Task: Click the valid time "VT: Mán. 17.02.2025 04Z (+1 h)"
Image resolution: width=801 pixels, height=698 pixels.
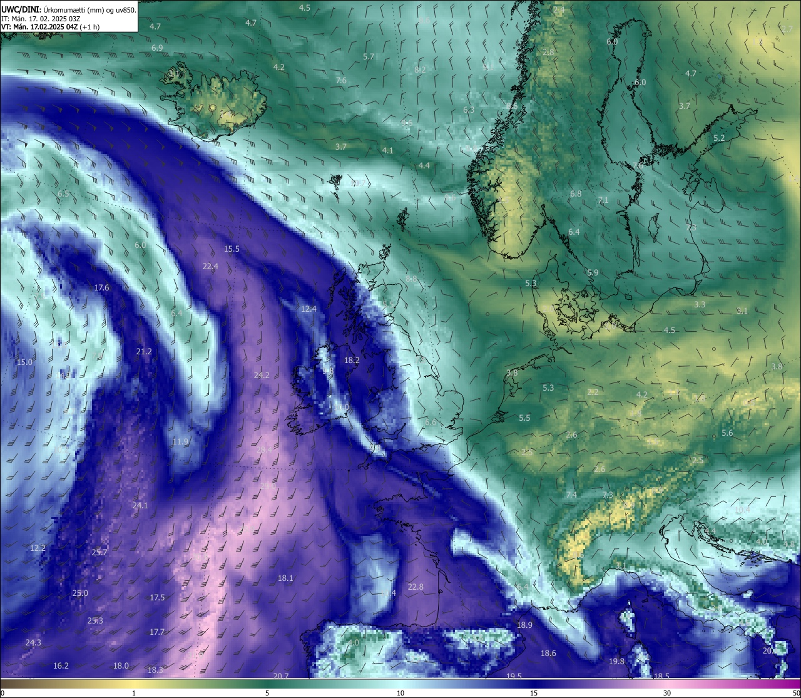Action: click(x=51, y=28)
